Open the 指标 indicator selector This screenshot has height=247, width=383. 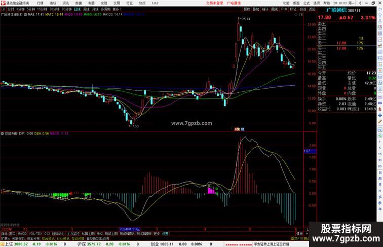click(x=4, y=234)
